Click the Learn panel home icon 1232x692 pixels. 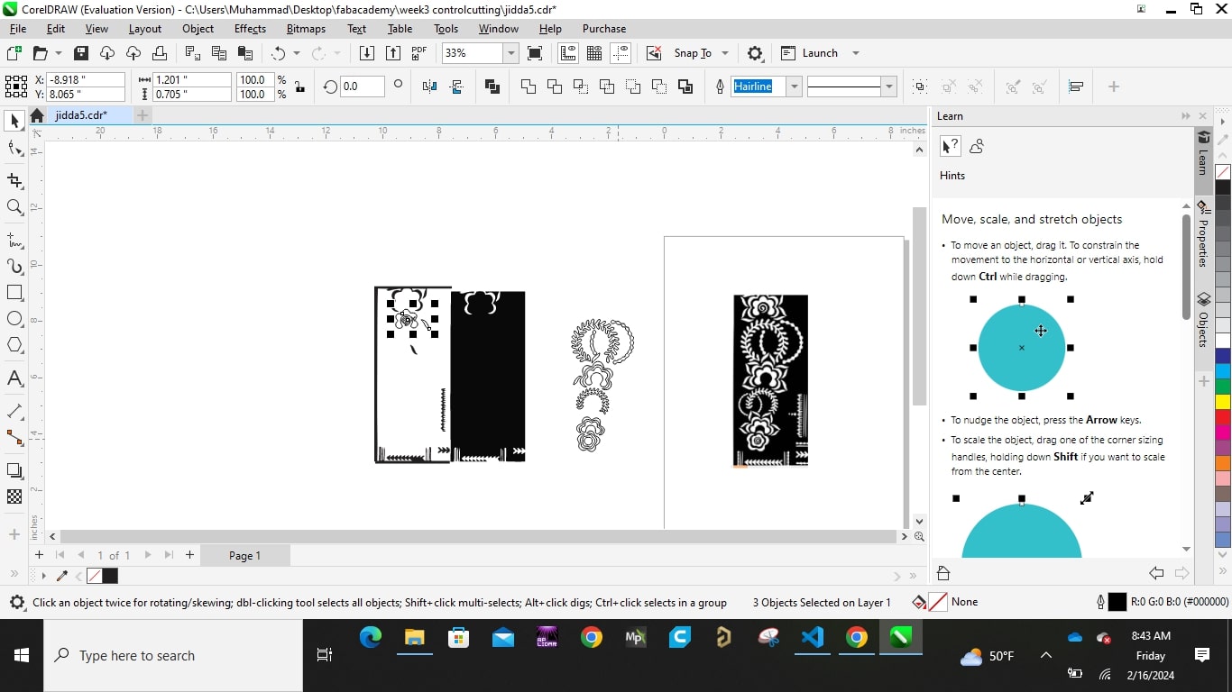(x=942, y=573)
